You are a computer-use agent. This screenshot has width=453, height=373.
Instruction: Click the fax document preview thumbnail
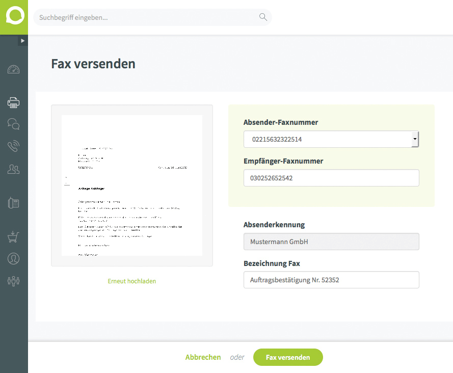132,185
